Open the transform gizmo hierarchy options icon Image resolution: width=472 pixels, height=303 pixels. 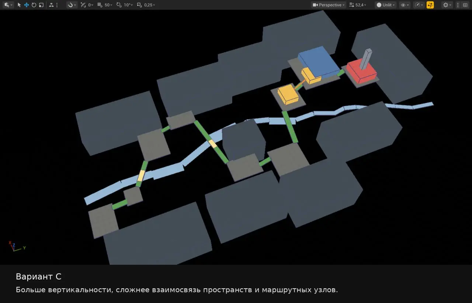(51, 5)
